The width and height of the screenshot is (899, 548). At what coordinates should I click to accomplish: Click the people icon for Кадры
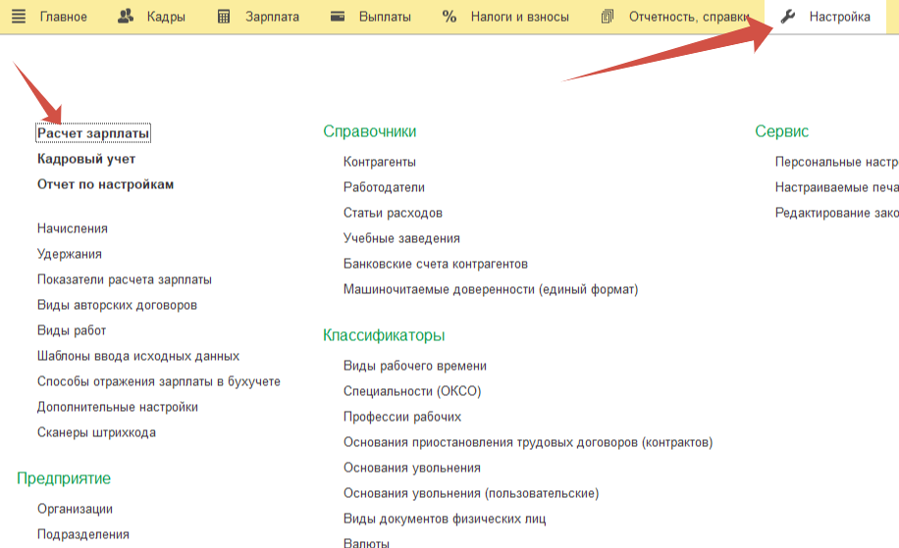[126, 17]
